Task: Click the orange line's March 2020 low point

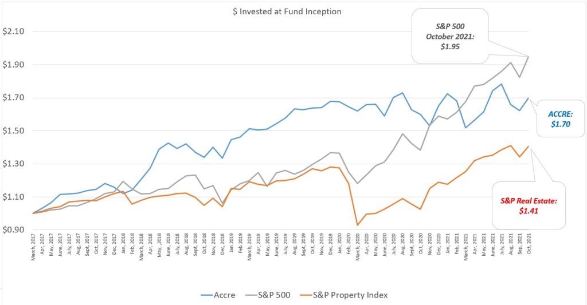Action: click(357, 225)
